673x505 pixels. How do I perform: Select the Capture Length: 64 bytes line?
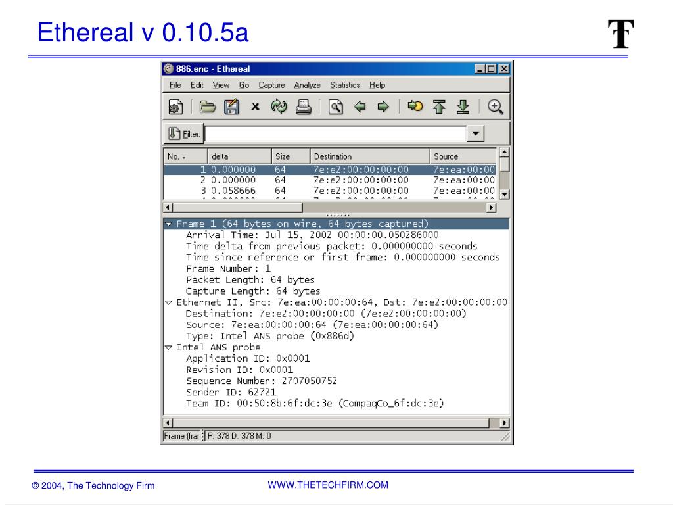click(x=253, y=291)
